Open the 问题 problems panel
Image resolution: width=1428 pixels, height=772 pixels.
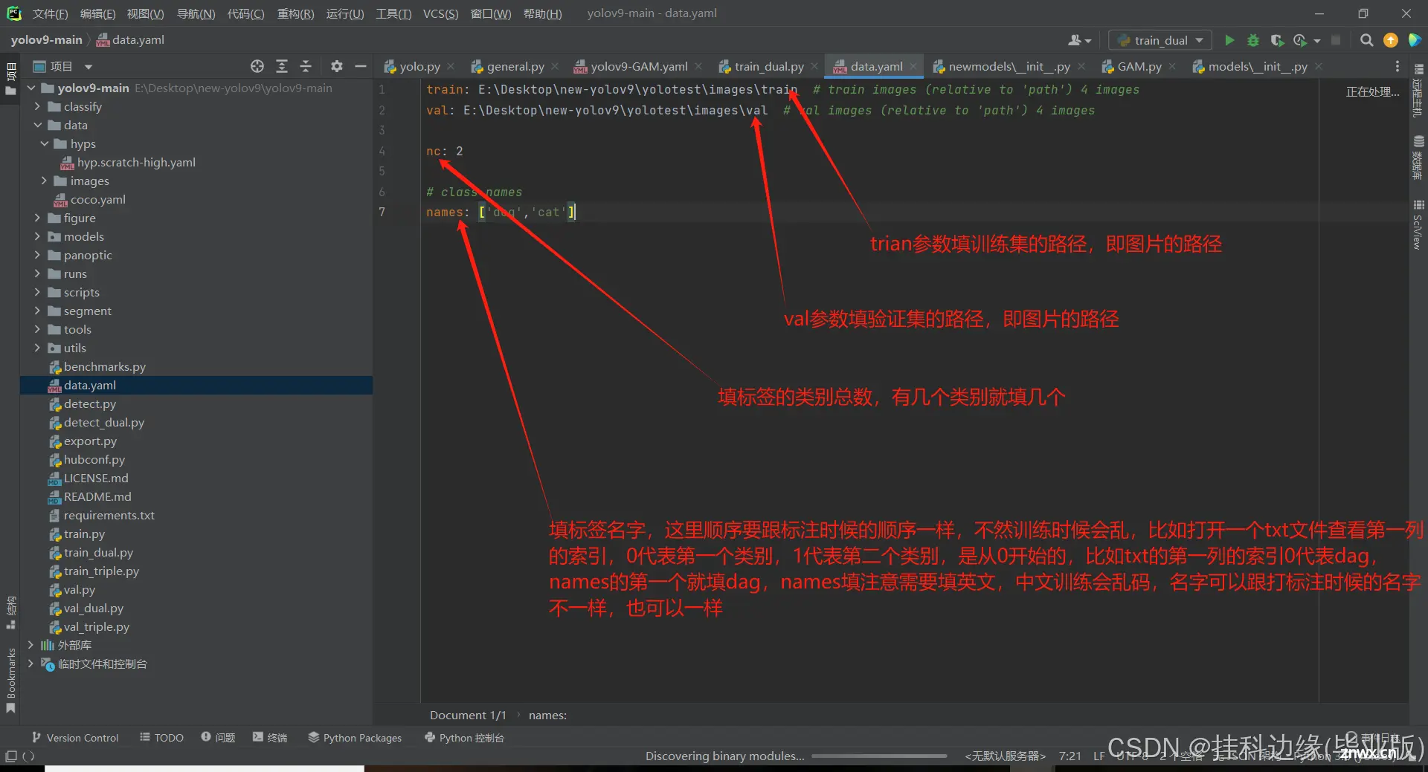(218, 737)
